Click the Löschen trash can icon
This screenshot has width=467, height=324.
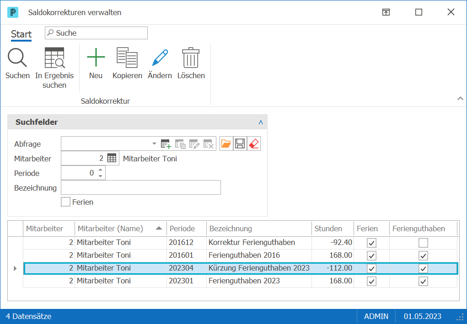point(191,58)
